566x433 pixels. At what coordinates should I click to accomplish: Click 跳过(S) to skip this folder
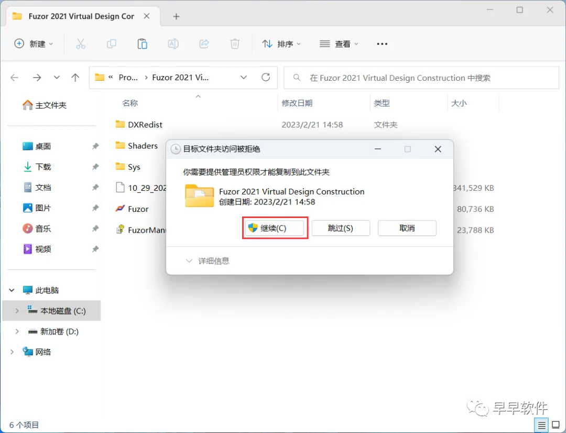[x=341, y=228]
